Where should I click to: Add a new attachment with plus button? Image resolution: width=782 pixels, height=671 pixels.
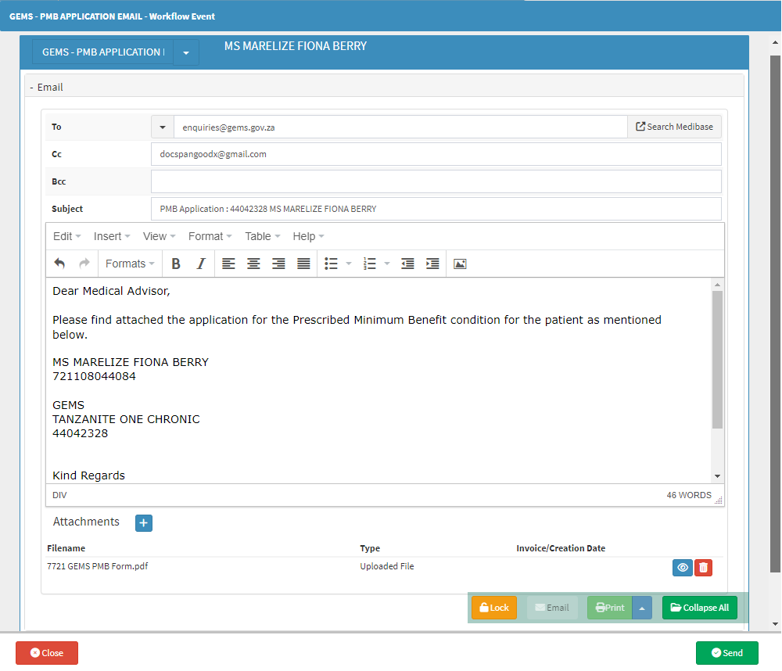[x=144, y=523]
